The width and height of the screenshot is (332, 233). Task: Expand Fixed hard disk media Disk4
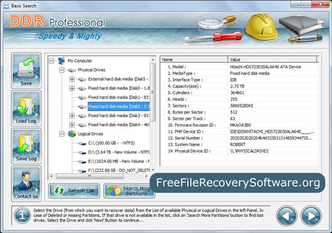(x=72, y=125)
